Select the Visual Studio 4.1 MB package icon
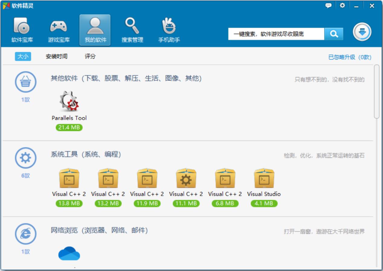 (x=264, y=179)
